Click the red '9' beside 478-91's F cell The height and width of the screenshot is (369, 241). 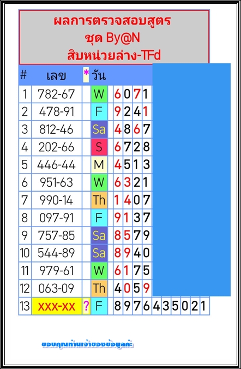118,112
